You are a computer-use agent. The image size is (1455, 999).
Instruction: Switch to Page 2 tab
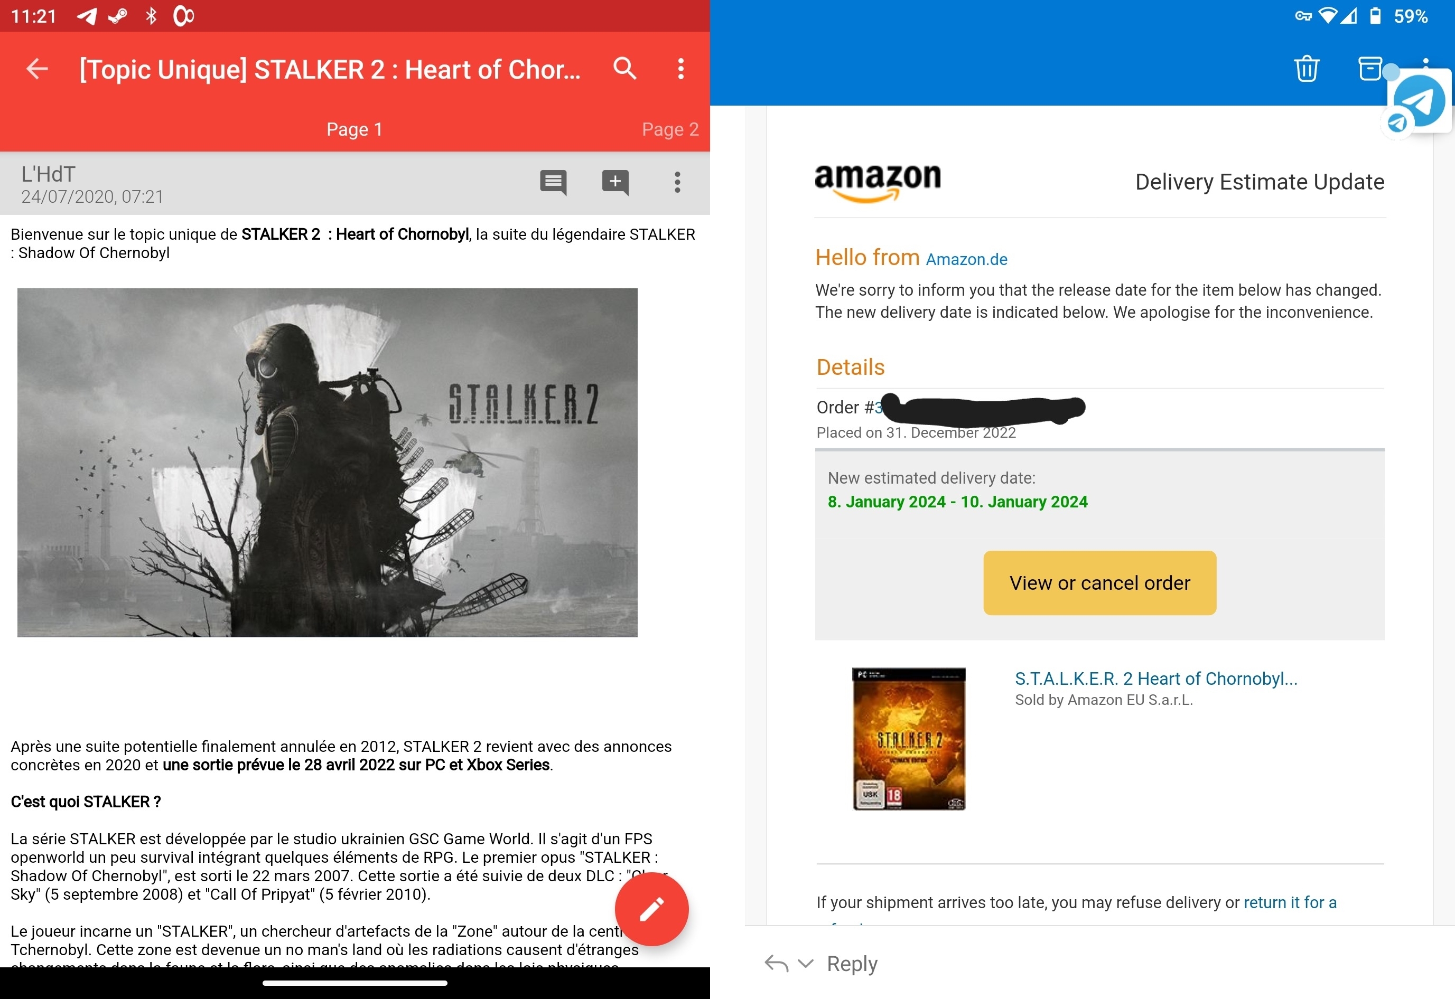[x=669, y=129]
